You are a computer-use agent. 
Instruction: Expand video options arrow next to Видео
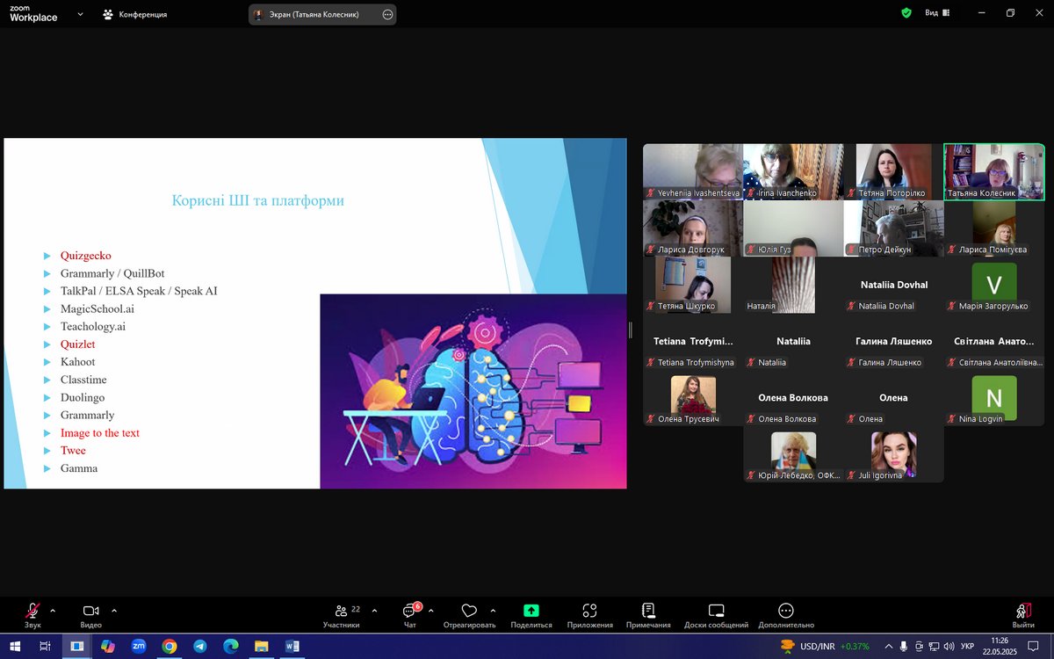click(114, 611)
